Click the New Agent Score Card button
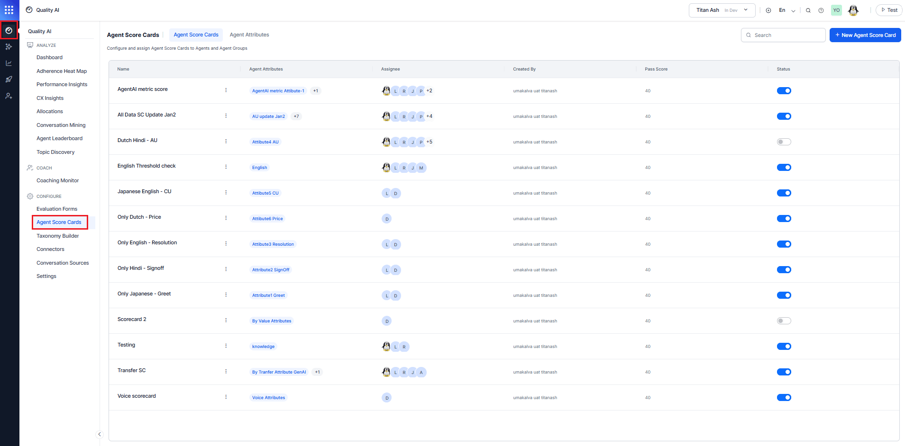The image size is (905, 446). 865,35
